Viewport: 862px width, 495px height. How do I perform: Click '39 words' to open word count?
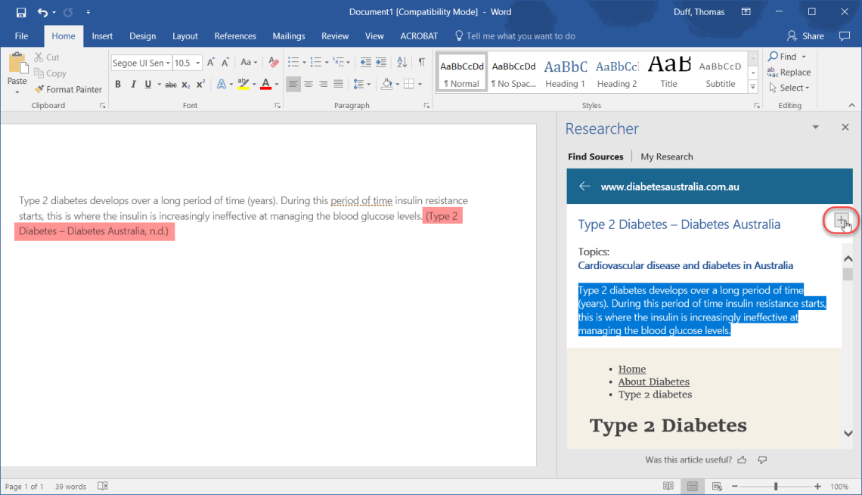tap(70, 486)
